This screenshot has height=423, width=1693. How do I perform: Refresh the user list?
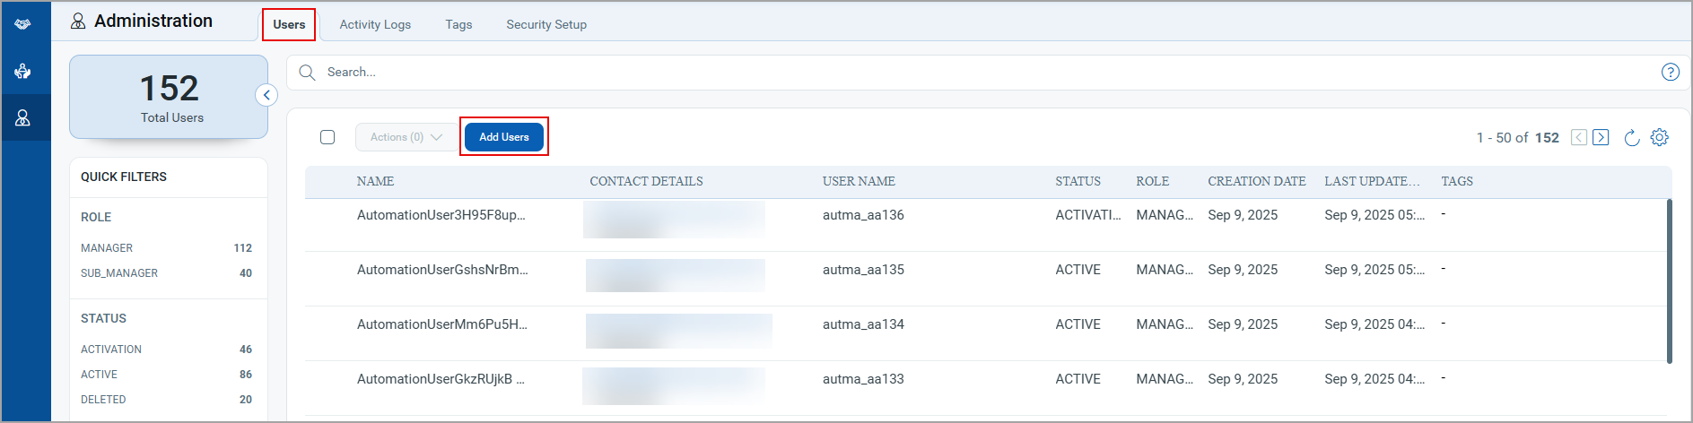pos(1632,137)
